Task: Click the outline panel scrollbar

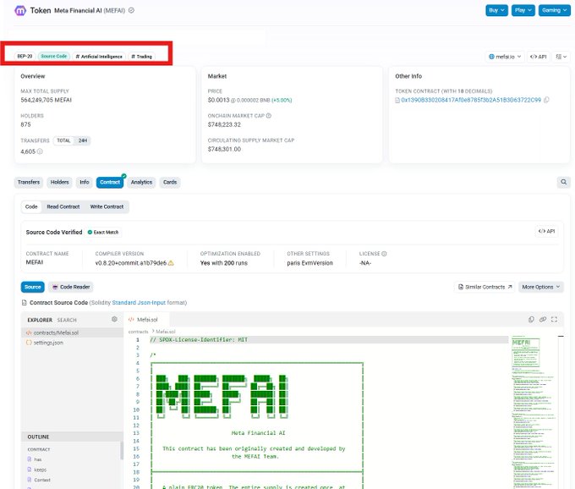Action: pos(122,451)
